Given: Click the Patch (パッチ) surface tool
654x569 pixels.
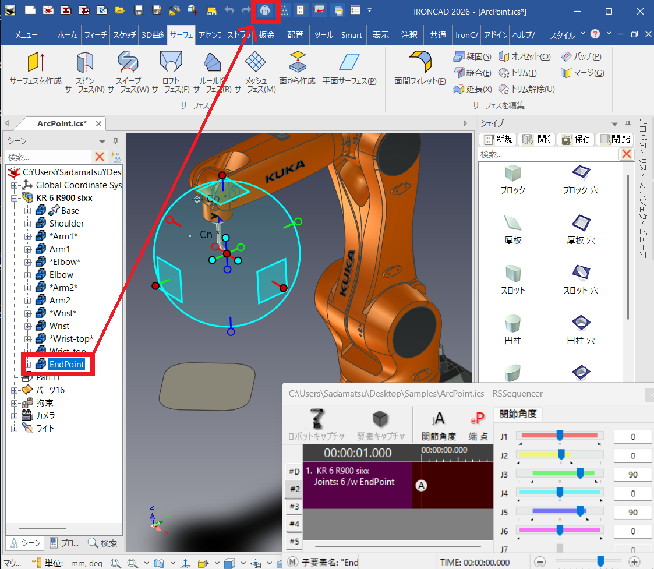Looking at the screenshot, I should (581, 56).
